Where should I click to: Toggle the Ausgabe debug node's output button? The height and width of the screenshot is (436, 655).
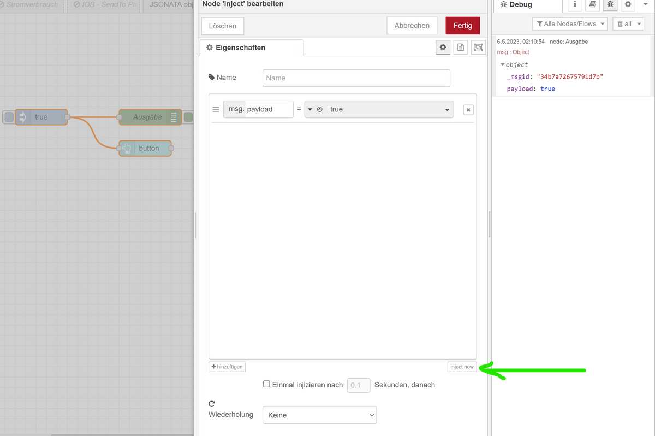(x=188, y=117)
